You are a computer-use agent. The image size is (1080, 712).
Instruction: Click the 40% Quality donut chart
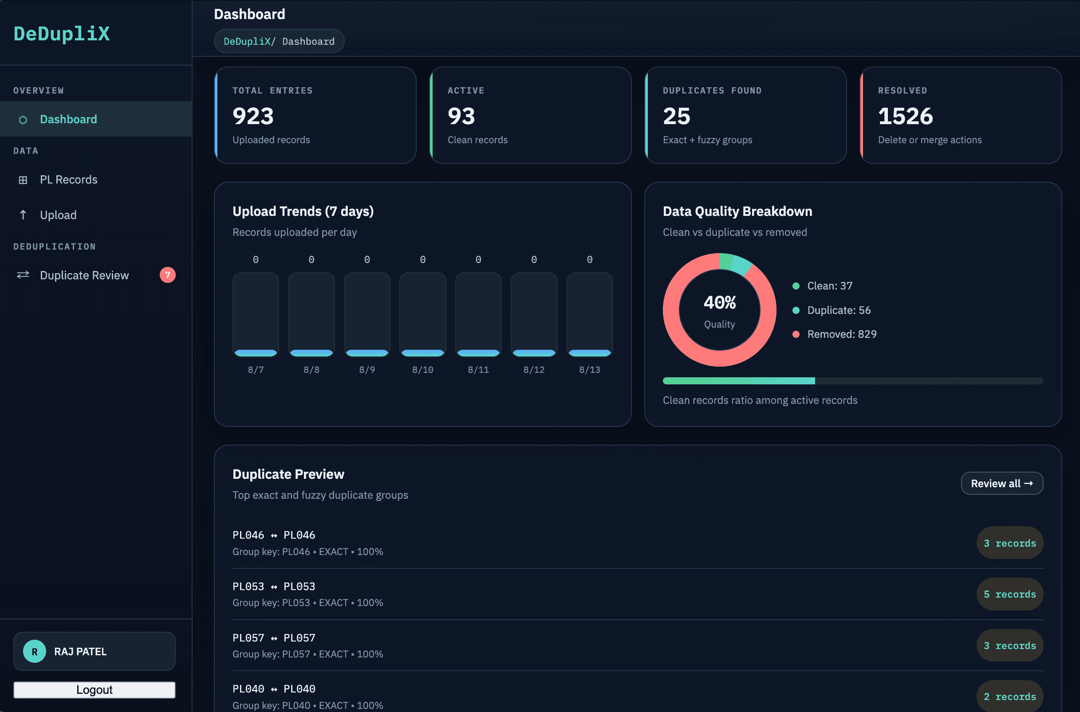click(x=719, y=310)
